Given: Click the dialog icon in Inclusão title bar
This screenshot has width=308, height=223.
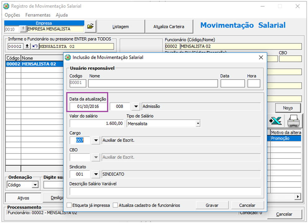Looking at the screenshot, I should point(68,57).
